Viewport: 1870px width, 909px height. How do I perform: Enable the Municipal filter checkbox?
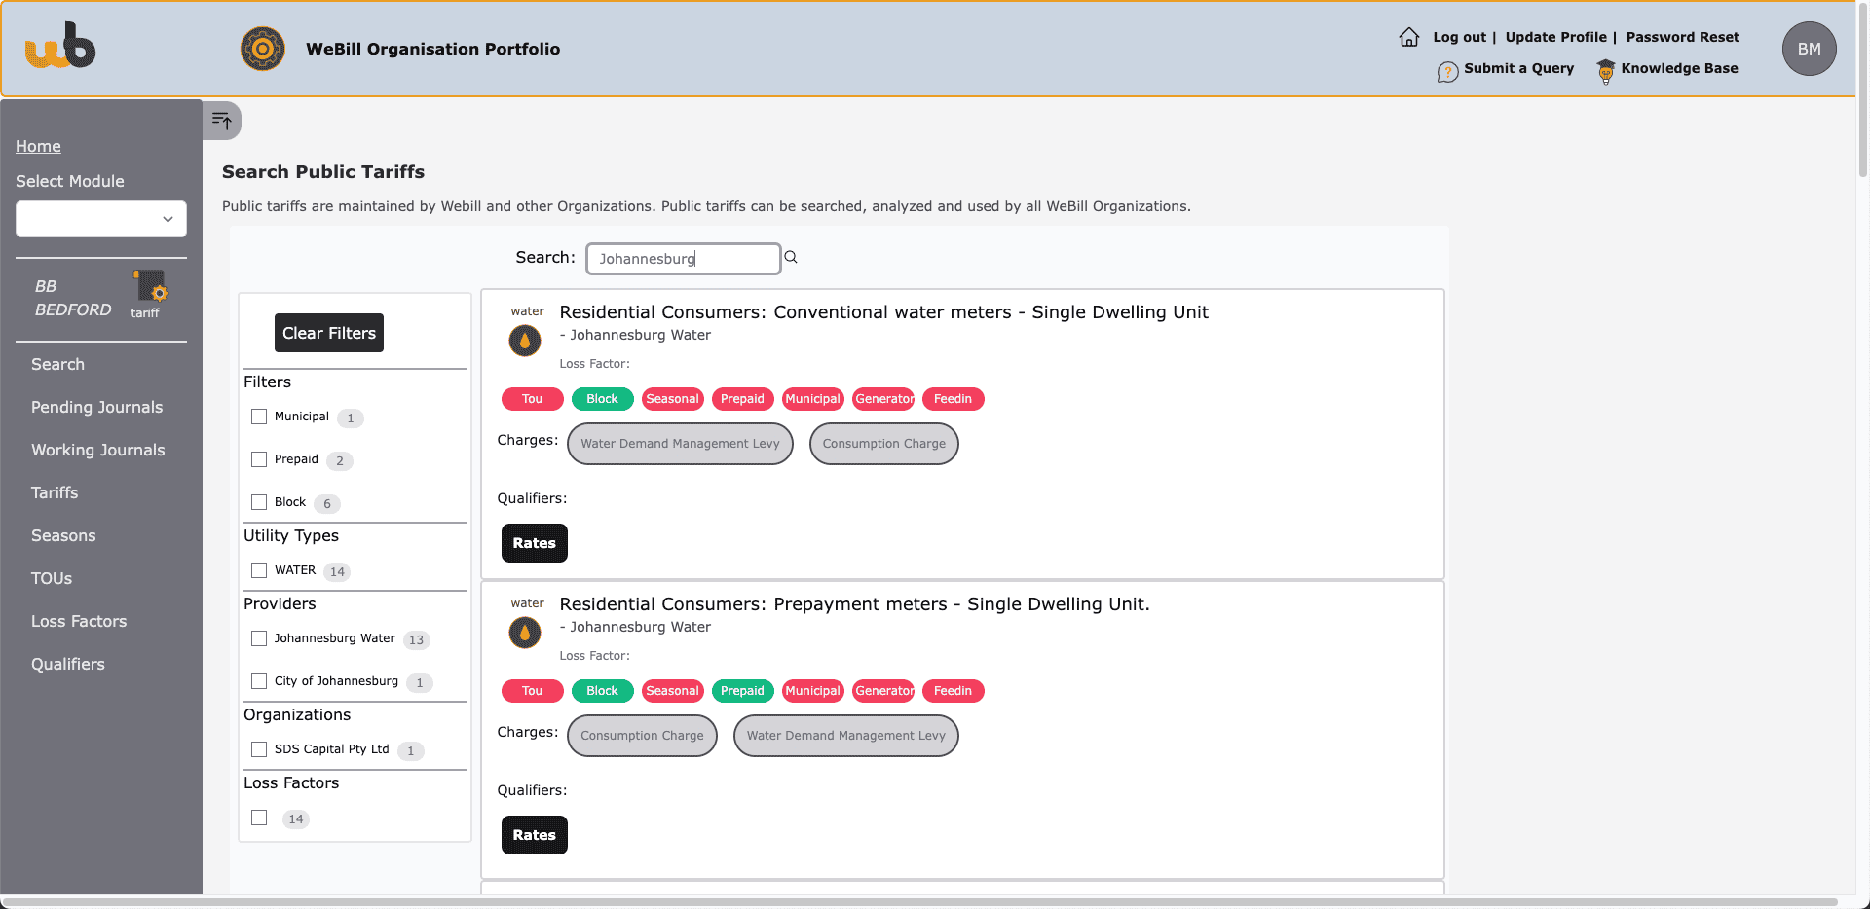point(259,416)
